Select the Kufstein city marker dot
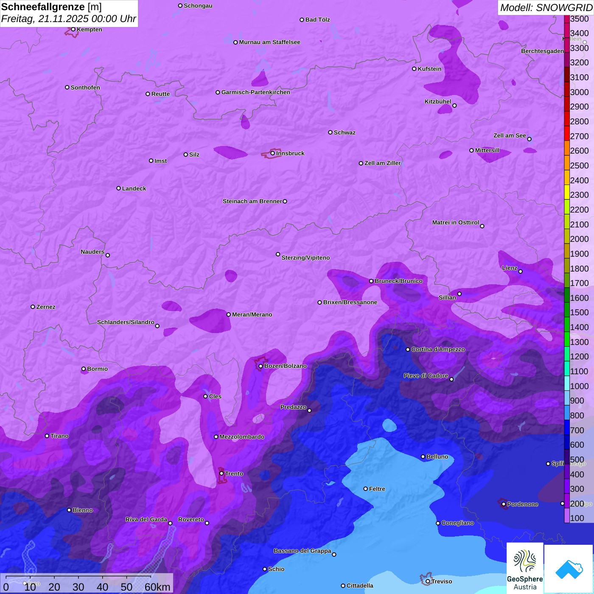594x594 pixels. pyautogui.click(x=414, y=69)
